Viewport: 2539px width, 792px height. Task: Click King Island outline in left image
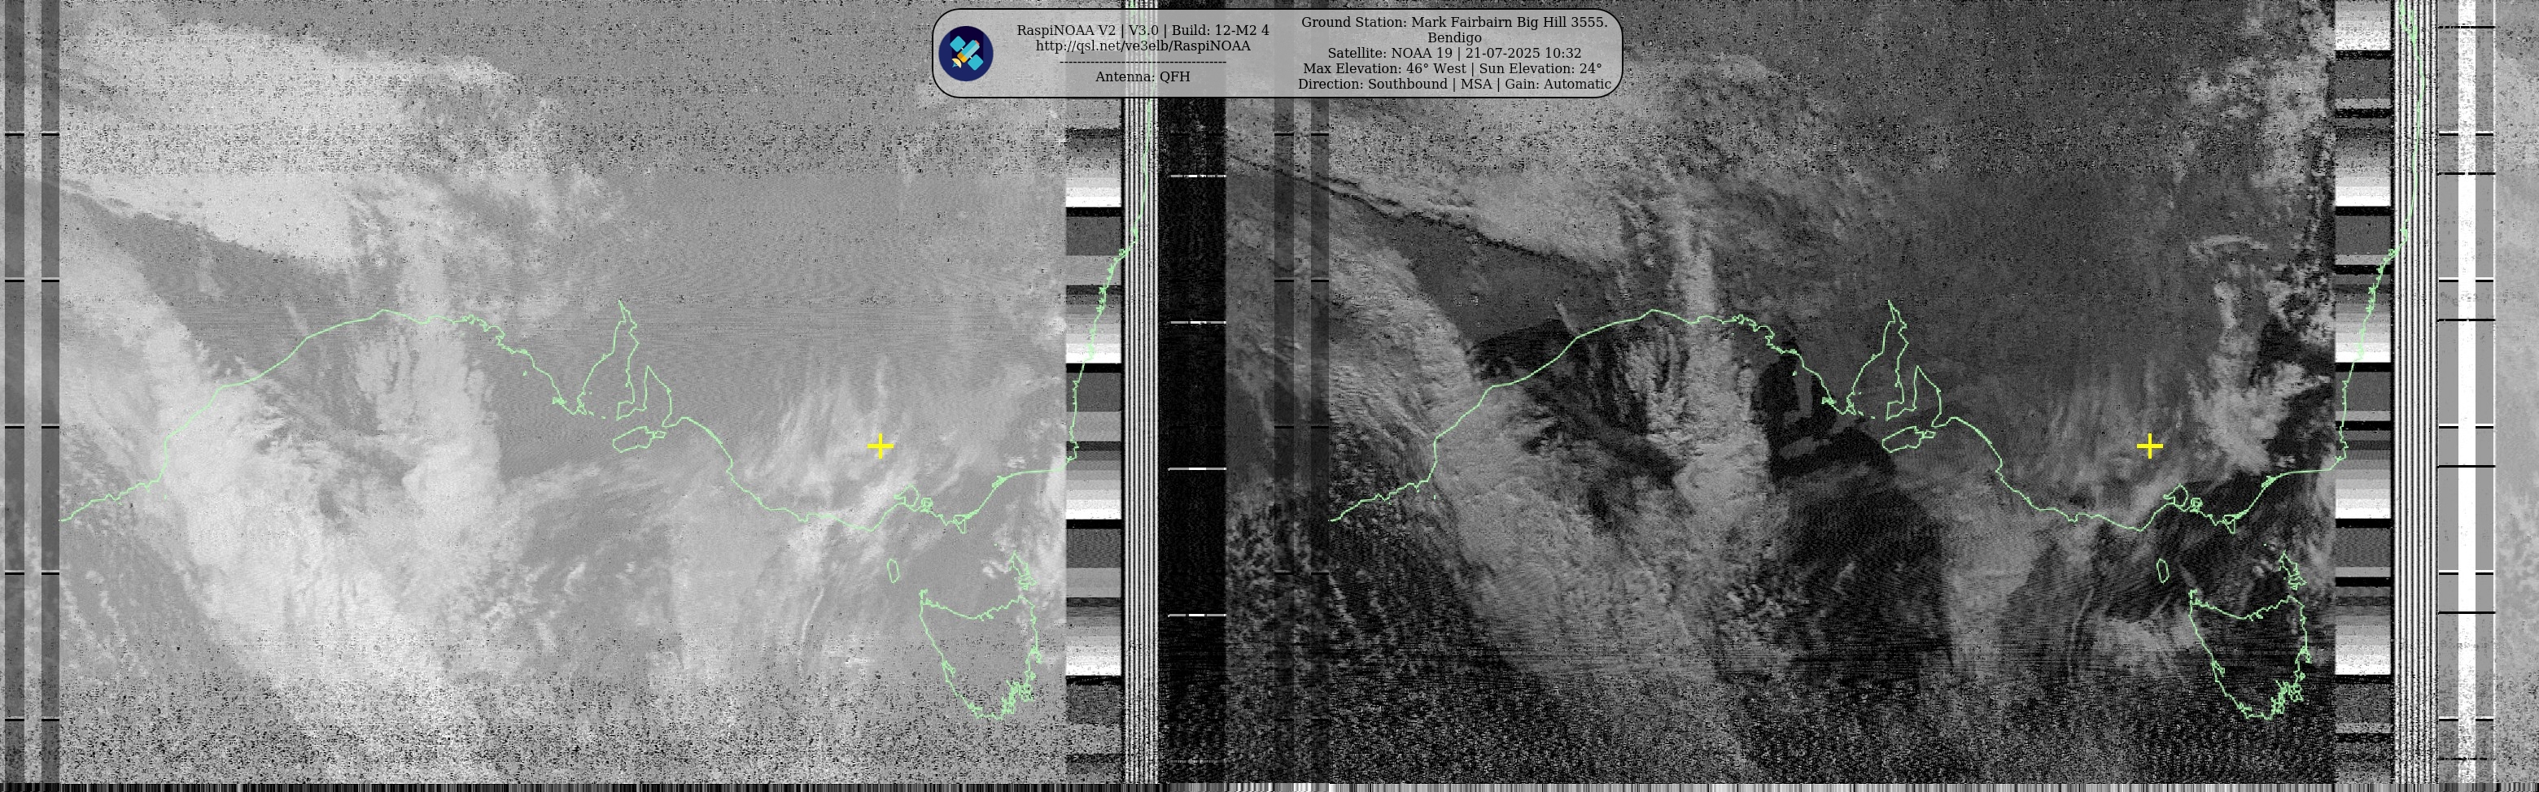tap(893, 570)
